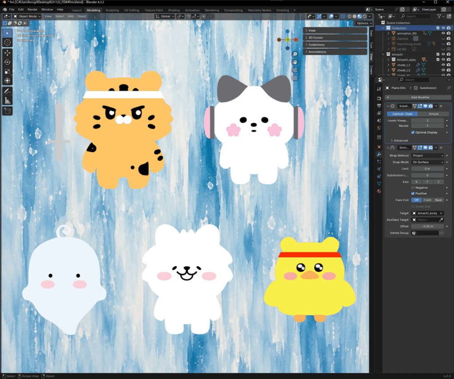
Task: Pick the Rotate tool
Action: [8, 62]
